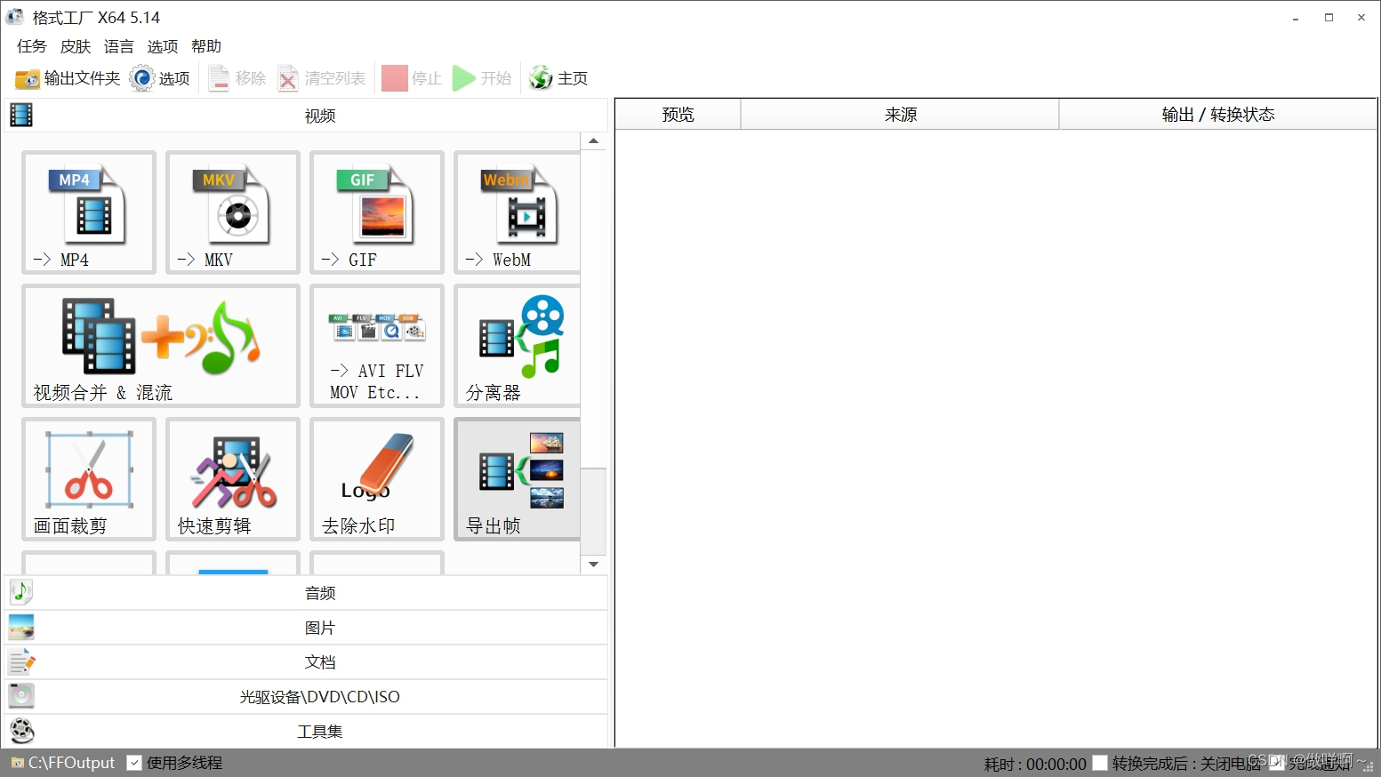The width and height of the screenshot is (1381, 777).
Task: Expand the 文档 category
Action: 306,662
